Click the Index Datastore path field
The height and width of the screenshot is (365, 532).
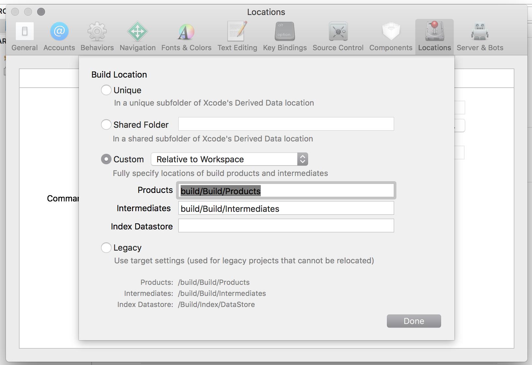click(286, 226)
